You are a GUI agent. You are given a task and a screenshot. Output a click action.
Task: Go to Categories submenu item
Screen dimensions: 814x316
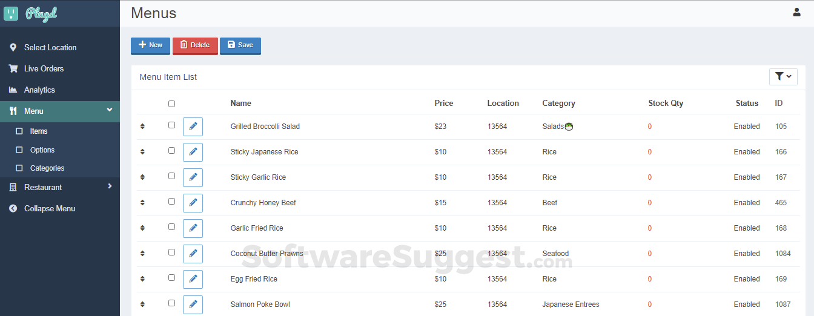point(47,168)
